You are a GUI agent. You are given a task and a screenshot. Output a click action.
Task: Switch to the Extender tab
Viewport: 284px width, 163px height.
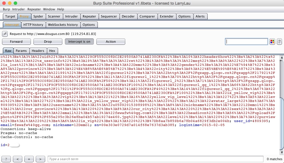[167, 16]
